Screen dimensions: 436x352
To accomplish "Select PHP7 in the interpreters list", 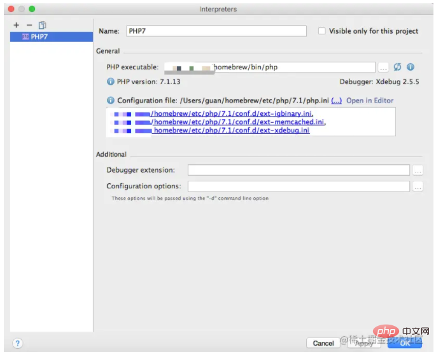I will (38, 37).
